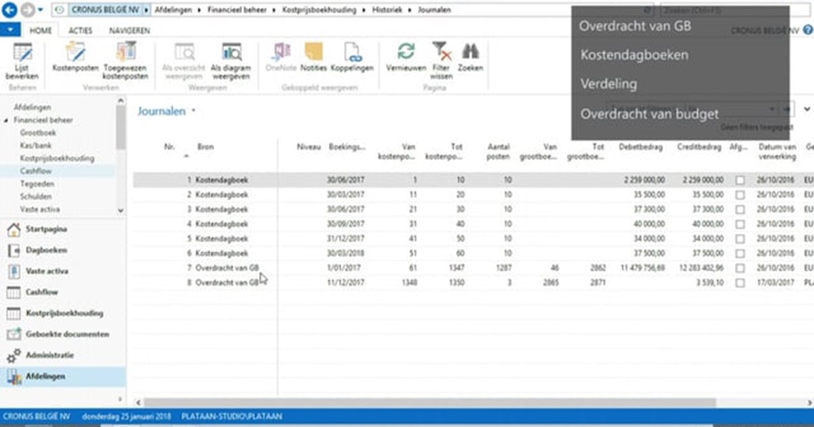The image size is (814, 427).
Task: Click the debit amount 2 259 000,00
Action: (644, 180)
